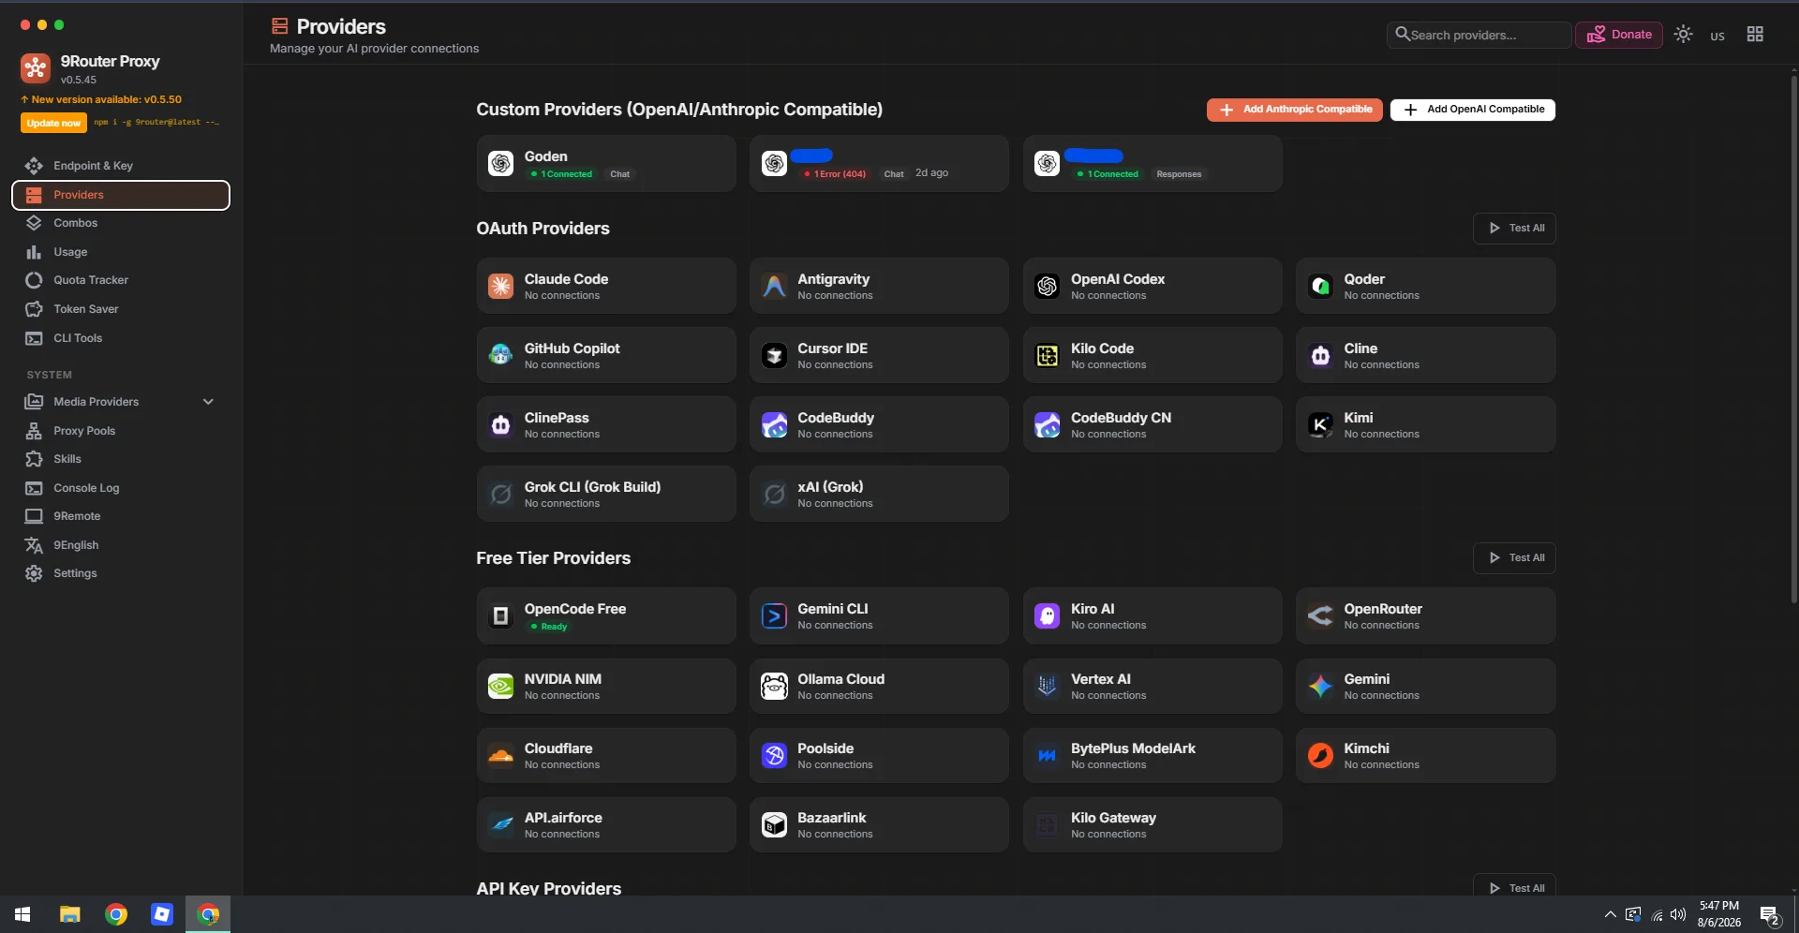The image size is (1799, 933).
Task: Click the Bazaarlink provider icon
Action: pyautogui.click(x=774, y=824)
